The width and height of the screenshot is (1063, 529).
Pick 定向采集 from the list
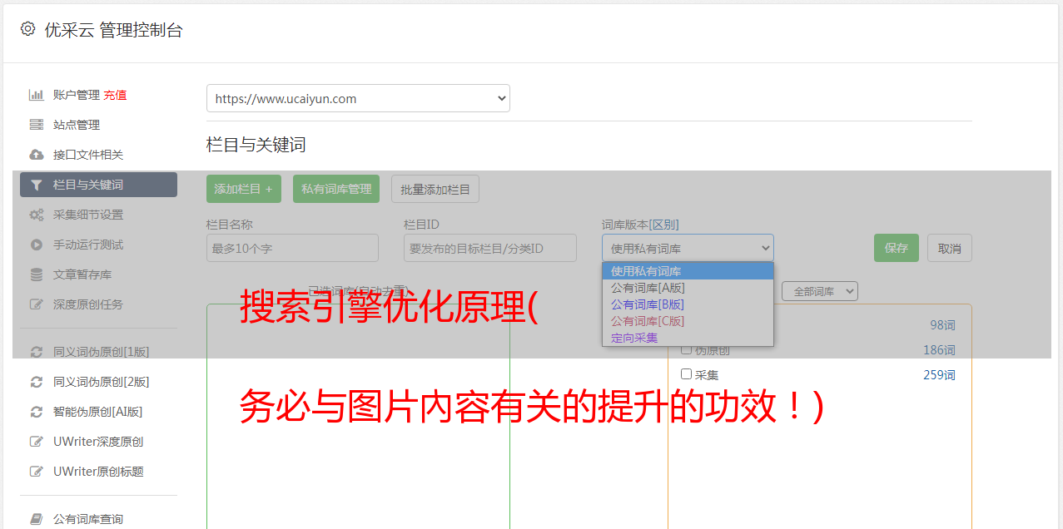point(688,338)
